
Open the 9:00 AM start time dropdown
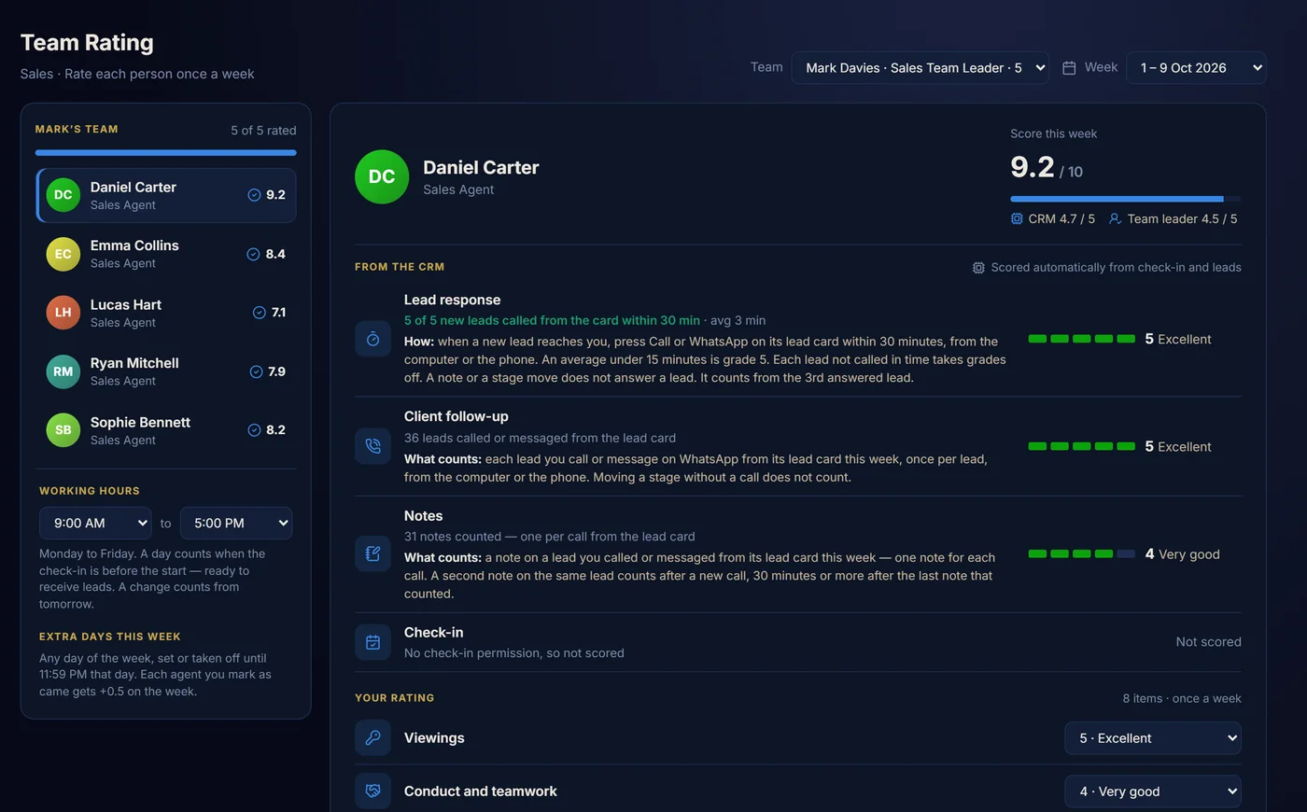click(x=95, y=523)
